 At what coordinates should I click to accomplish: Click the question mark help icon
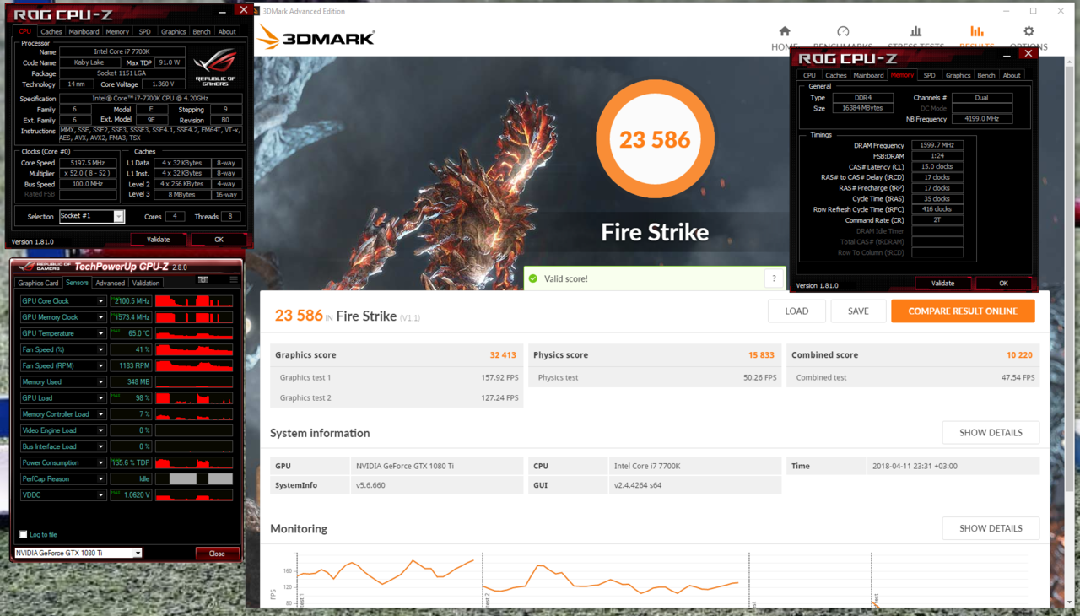pyautogui.click(x=774, y=278)
